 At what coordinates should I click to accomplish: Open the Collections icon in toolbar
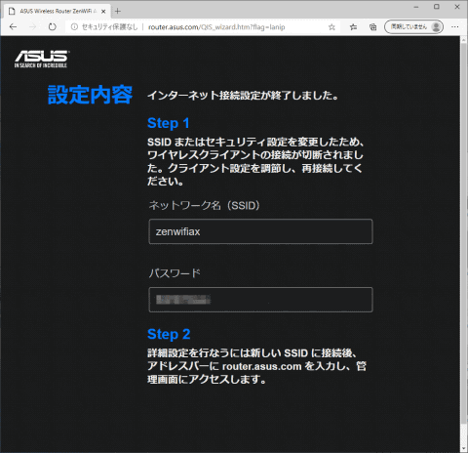click(372, 27)
